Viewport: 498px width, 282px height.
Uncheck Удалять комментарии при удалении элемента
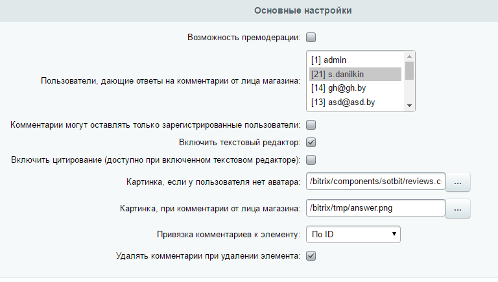tap(311, 255)
